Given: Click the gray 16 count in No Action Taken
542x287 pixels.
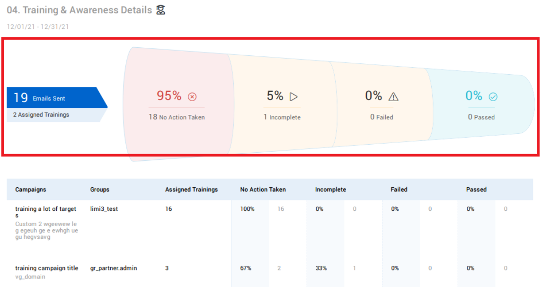Looking at the screenshot, I should pyautogui.click(x=281, y=209).
